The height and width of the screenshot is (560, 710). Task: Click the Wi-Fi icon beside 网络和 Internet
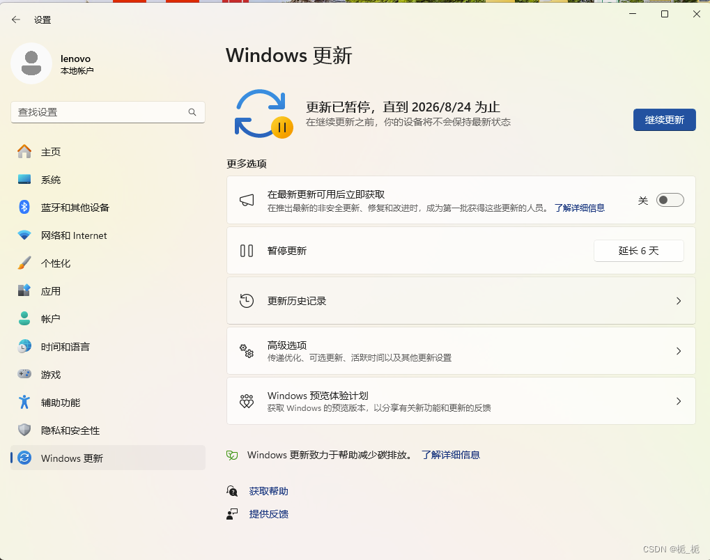click(24, 235)
